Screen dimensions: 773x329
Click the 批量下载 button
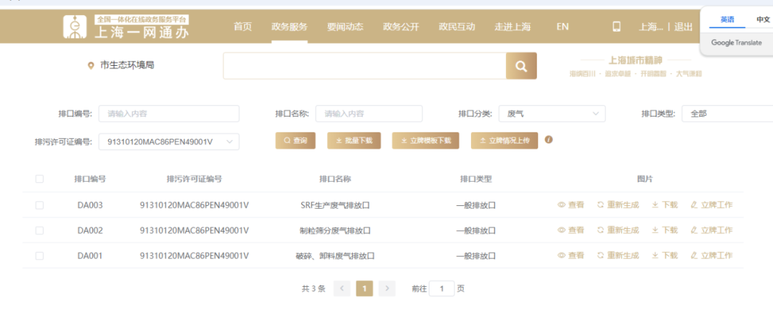point(354,140)
